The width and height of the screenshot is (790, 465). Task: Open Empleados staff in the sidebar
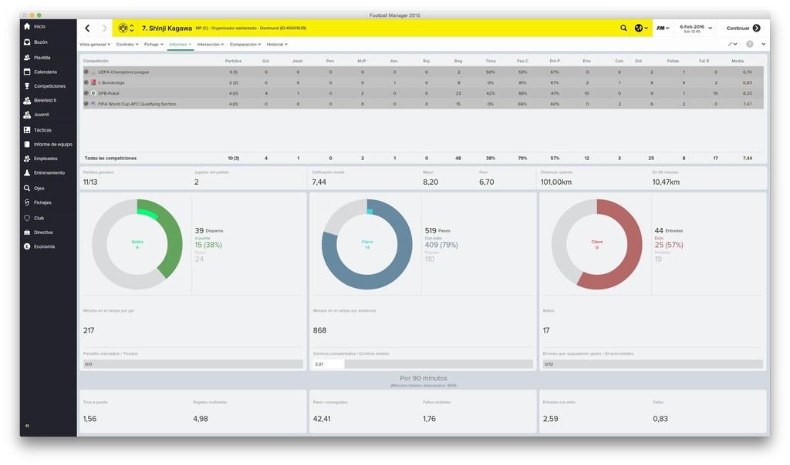pos(40,159)
